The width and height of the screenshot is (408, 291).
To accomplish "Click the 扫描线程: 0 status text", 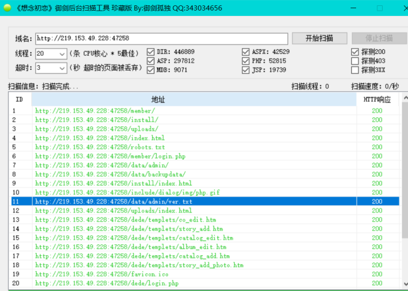I will pos(310,86).
